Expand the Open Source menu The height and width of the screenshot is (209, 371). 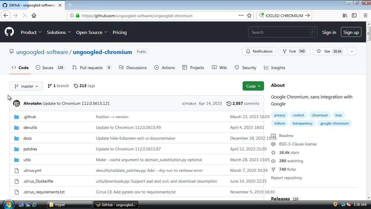point(92,32)
